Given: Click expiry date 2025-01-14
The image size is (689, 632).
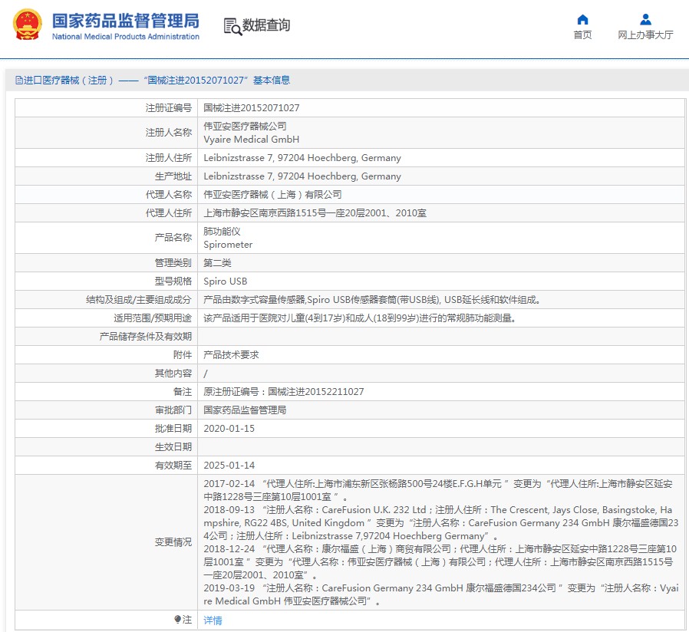Looking at the screenshot, I should point(229,466).
